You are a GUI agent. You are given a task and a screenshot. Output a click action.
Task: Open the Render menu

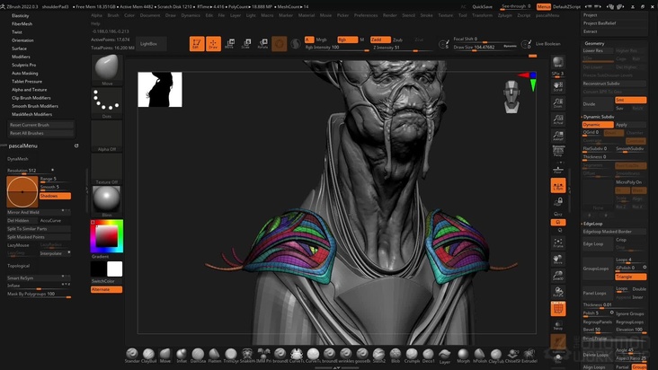click(x=389, y=15)
